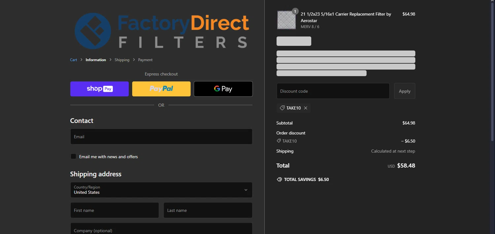This screenshot has height=234, width=495.
Task: Open the Country/Region dropdown
Action: point(161,190)
